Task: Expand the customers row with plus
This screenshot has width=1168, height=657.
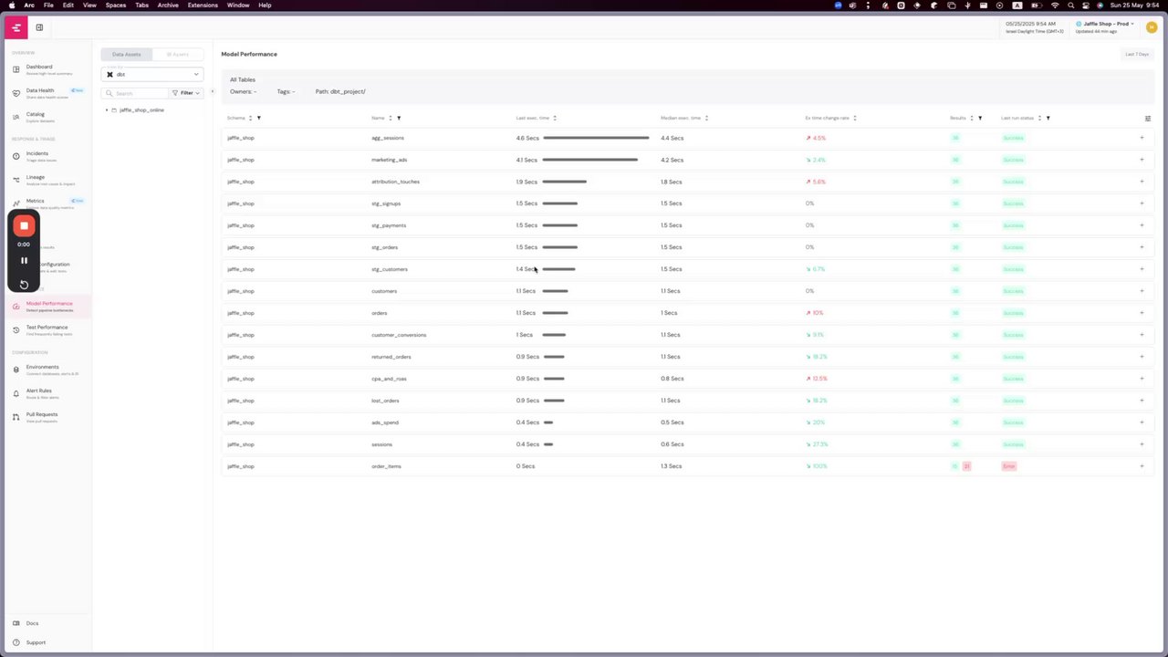Action: [1142, 291]
